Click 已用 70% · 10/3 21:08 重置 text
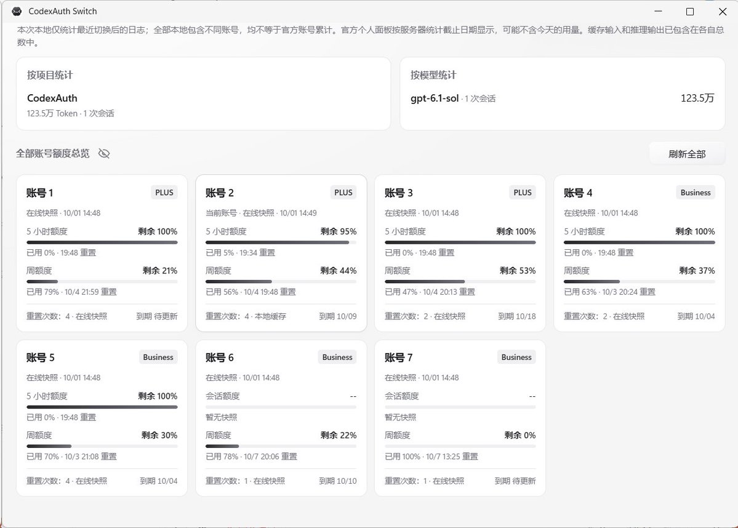The width and height of the screenshot is (738, 528). (71, 457)
